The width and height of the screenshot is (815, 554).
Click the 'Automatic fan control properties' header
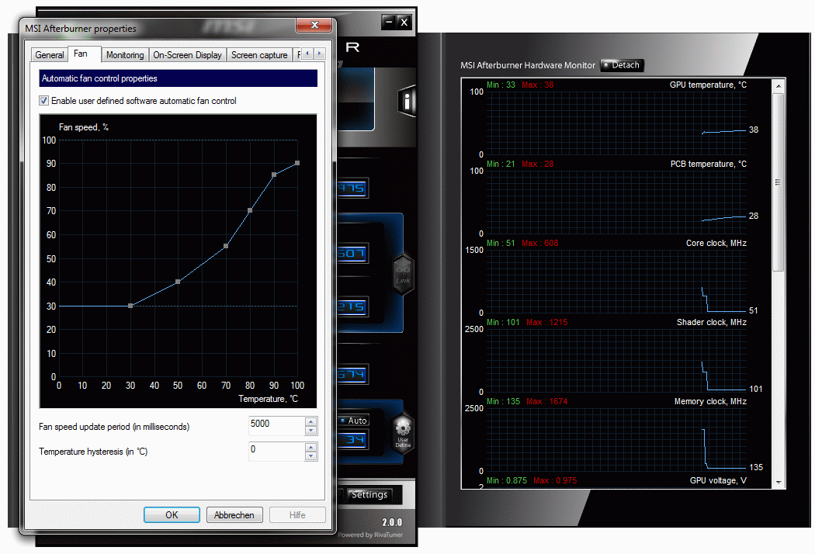[179, 78]
